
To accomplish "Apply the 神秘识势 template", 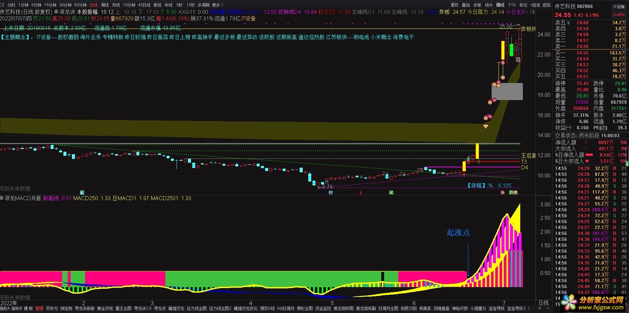I will (460, 308).
